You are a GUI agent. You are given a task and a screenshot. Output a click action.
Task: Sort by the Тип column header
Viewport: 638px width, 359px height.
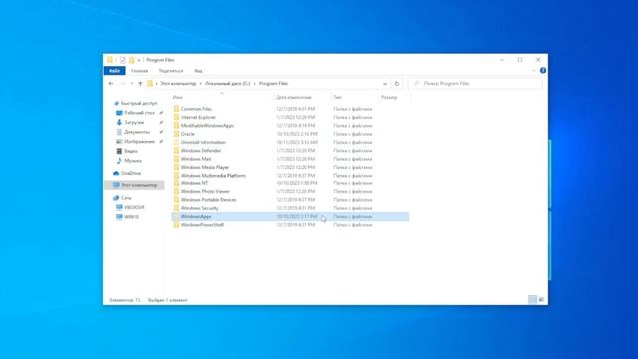pyautogui.click(x=337, y=98)
